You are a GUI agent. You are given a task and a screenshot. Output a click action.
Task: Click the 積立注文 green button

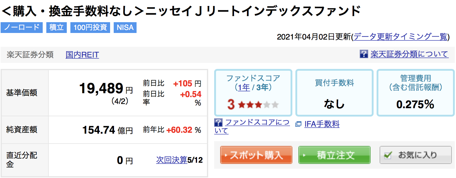[x=334, y=155]
